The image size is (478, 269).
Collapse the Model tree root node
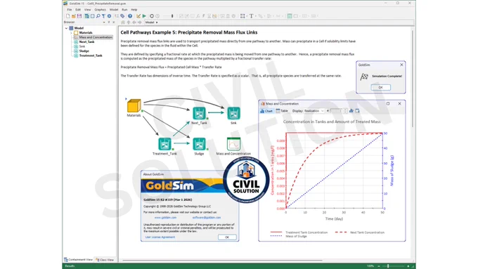point(66,28)
